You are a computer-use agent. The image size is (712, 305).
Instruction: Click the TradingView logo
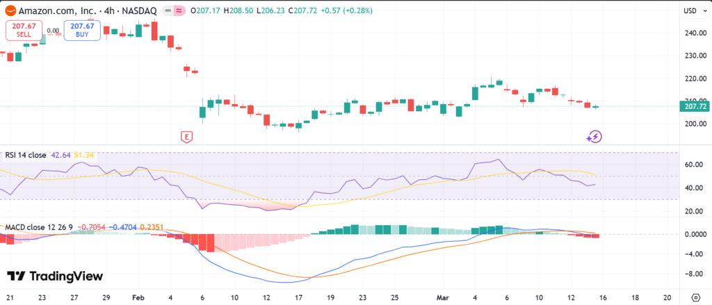(54, 277)
